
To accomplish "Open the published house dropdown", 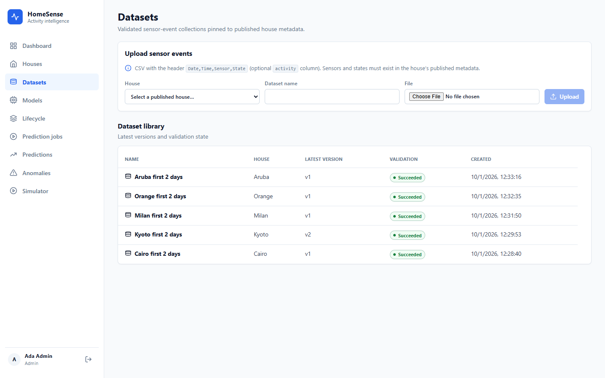I will pos(192,97).
